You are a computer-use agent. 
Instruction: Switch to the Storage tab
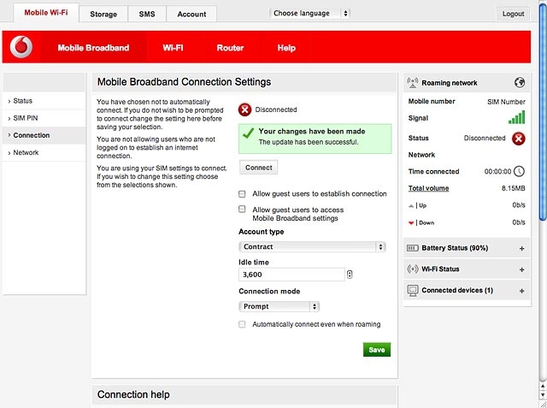coord(103,14)
